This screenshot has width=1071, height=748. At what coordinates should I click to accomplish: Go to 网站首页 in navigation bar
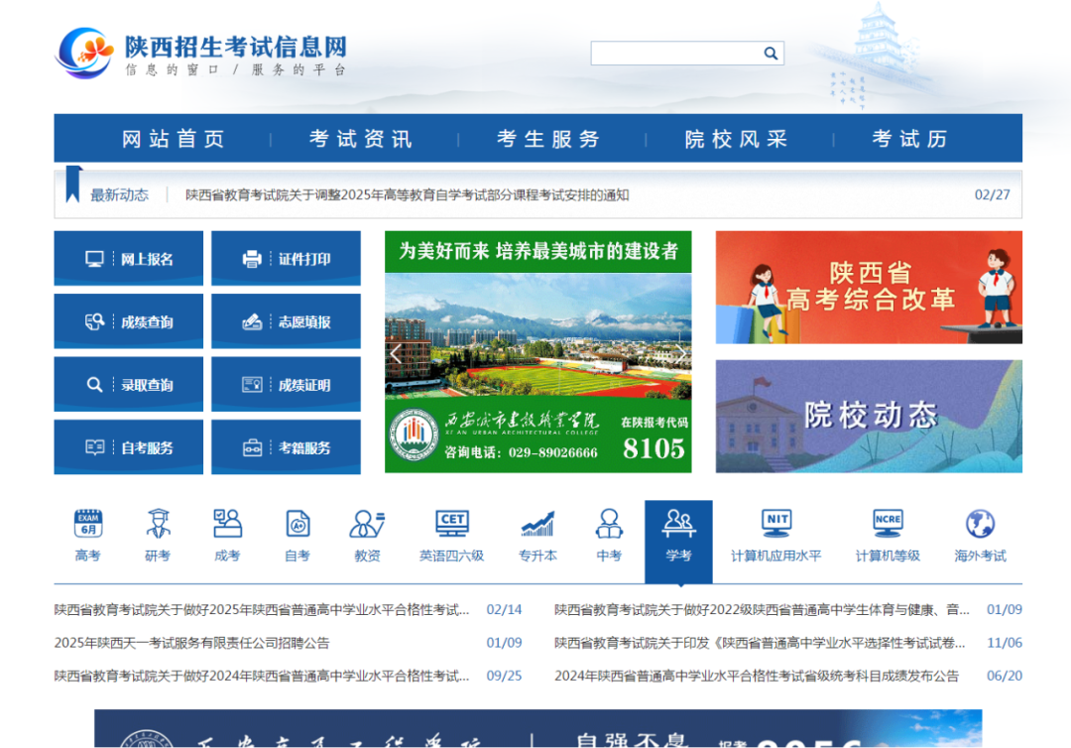coord(174,139)
